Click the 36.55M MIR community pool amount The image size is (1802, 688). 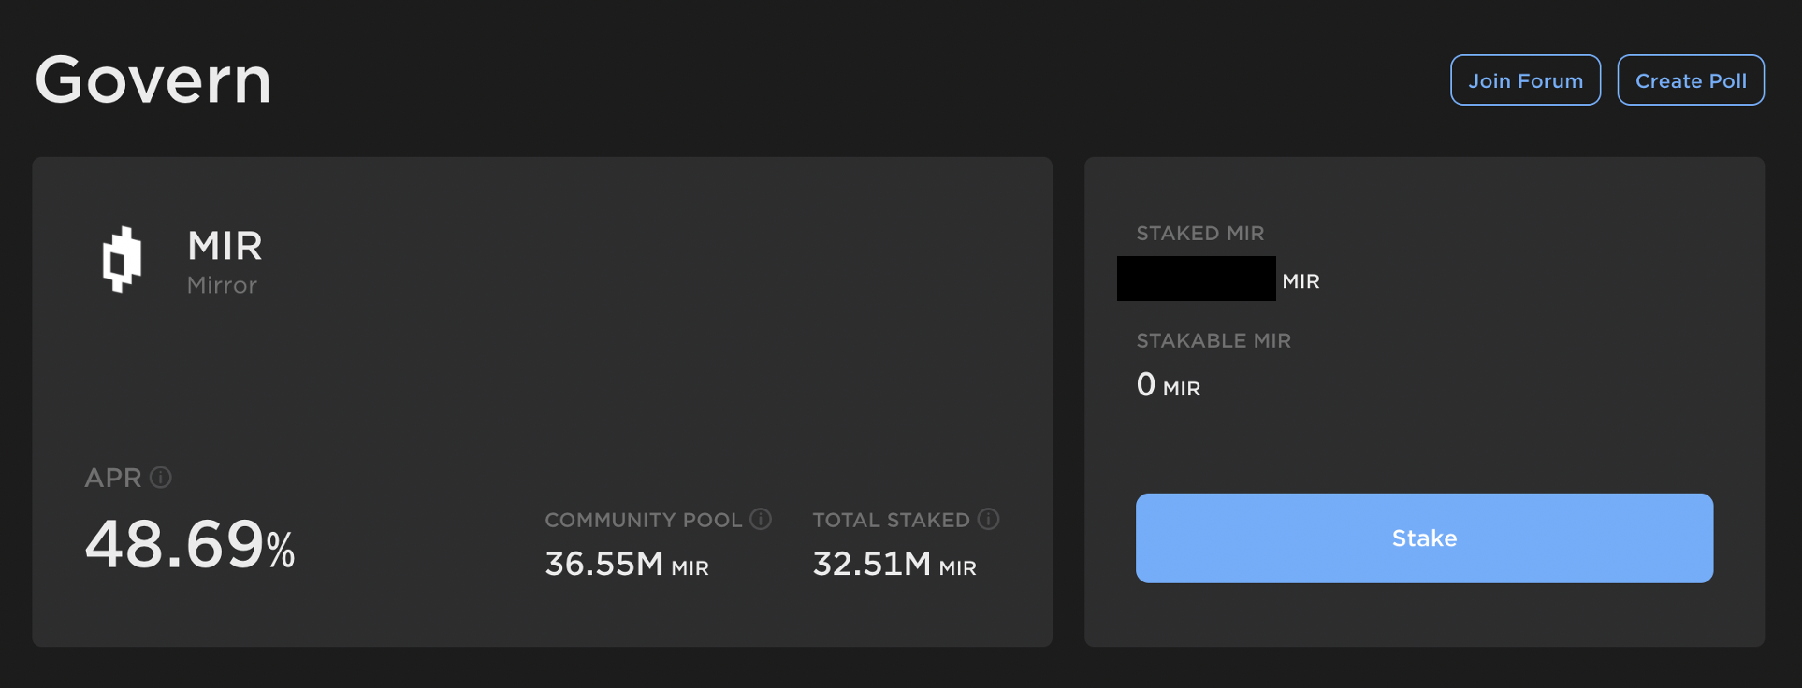[626, 565]
